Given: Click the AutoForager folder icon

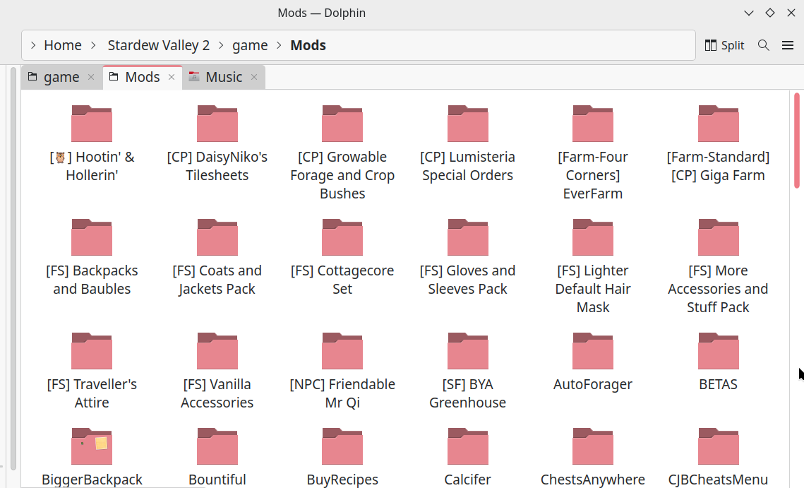Looking at the screenshot, I should 593,352.
